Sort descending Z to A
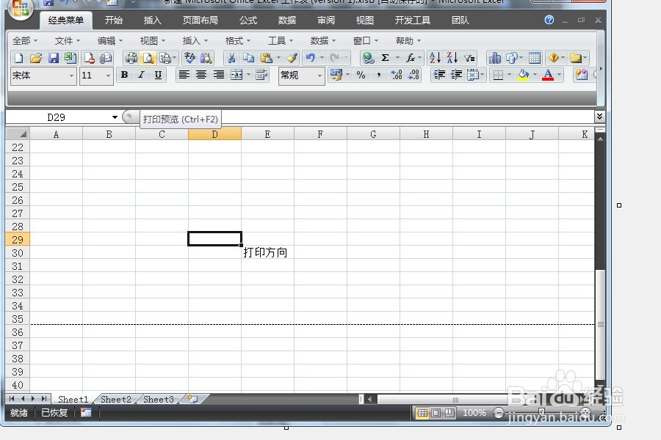The height and width of the screenshot is (440, 661). [452, 58]
